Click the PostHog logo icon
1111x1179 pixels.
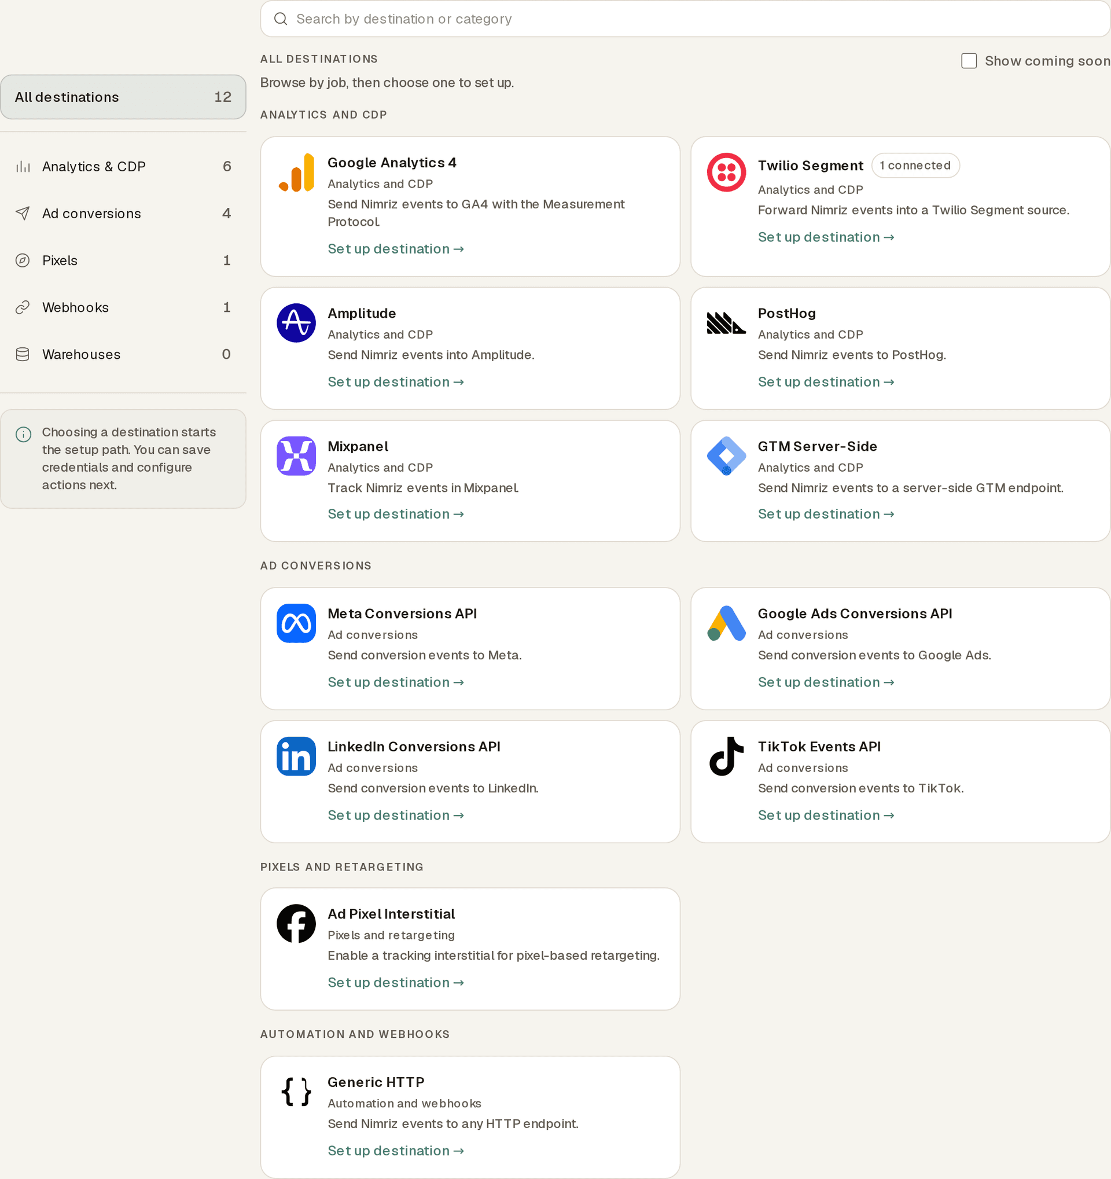[x=726, y=322]
